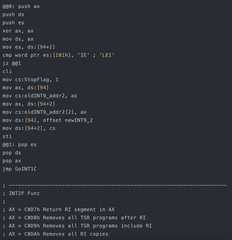Click the 'LEI' comment string
Image resolution: width=232 pixels, height=240 pixels.
coord(107,55)
